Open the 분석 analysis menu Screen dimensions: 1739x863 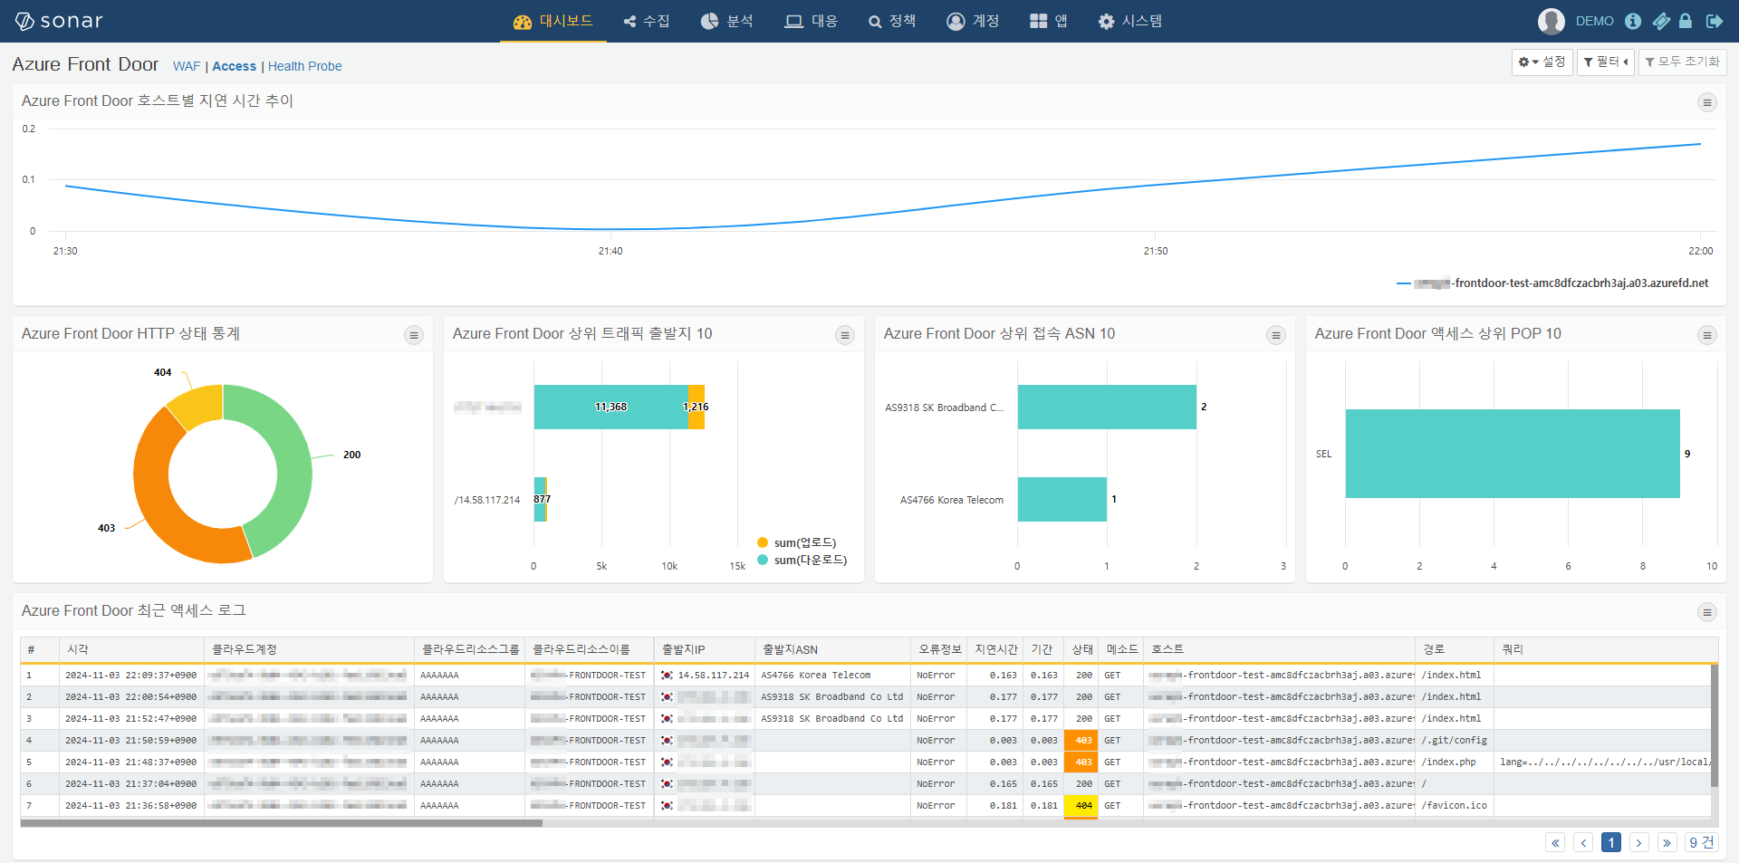pyautogui.click(x=727, y=21)
